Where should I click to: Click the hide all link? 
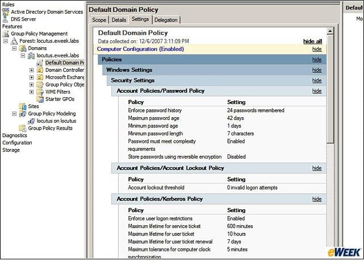point(312,42)
